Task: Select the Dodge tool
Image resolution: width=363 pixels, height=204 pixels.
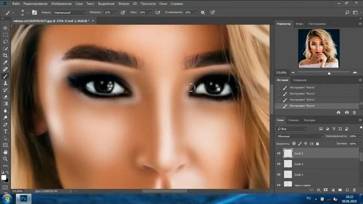Action: [5, 118]
